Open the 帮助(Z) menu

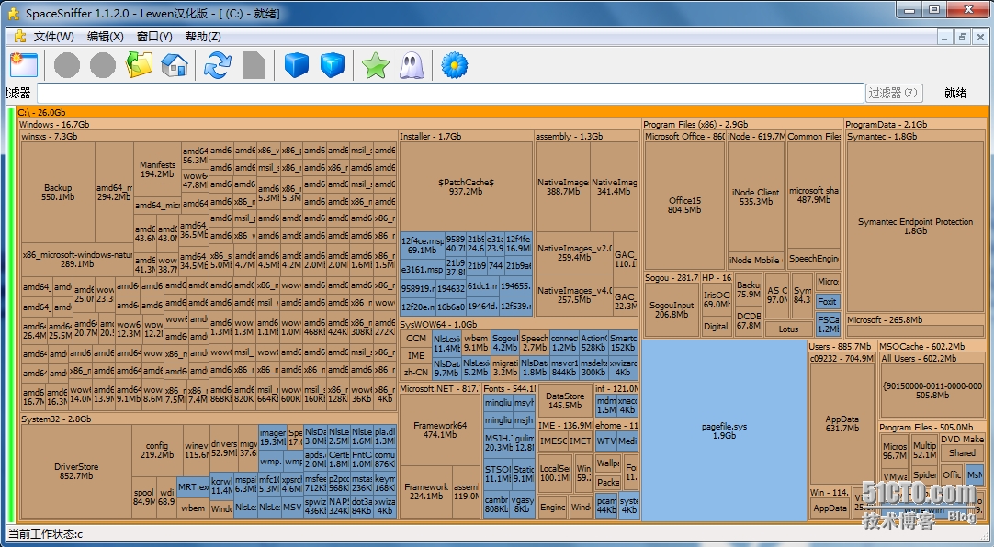[x=204, y=37]
